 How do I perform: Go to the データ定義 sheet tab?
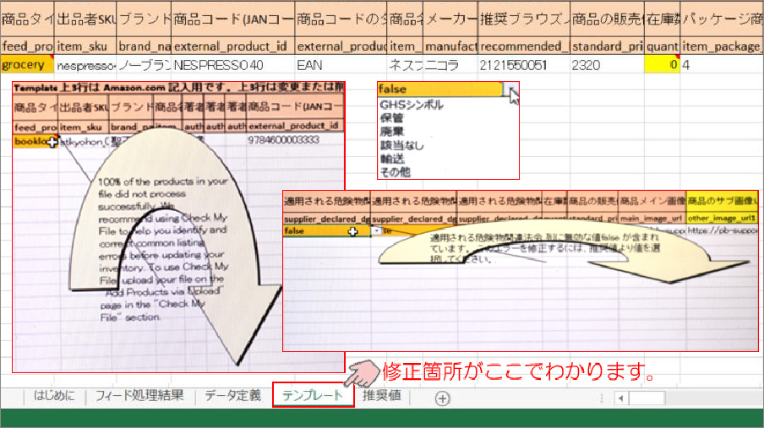(232, 395)
